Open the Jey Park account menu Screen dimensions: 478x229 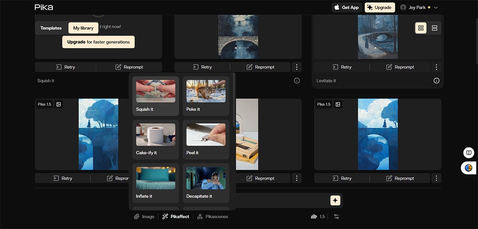pos(419,7)
